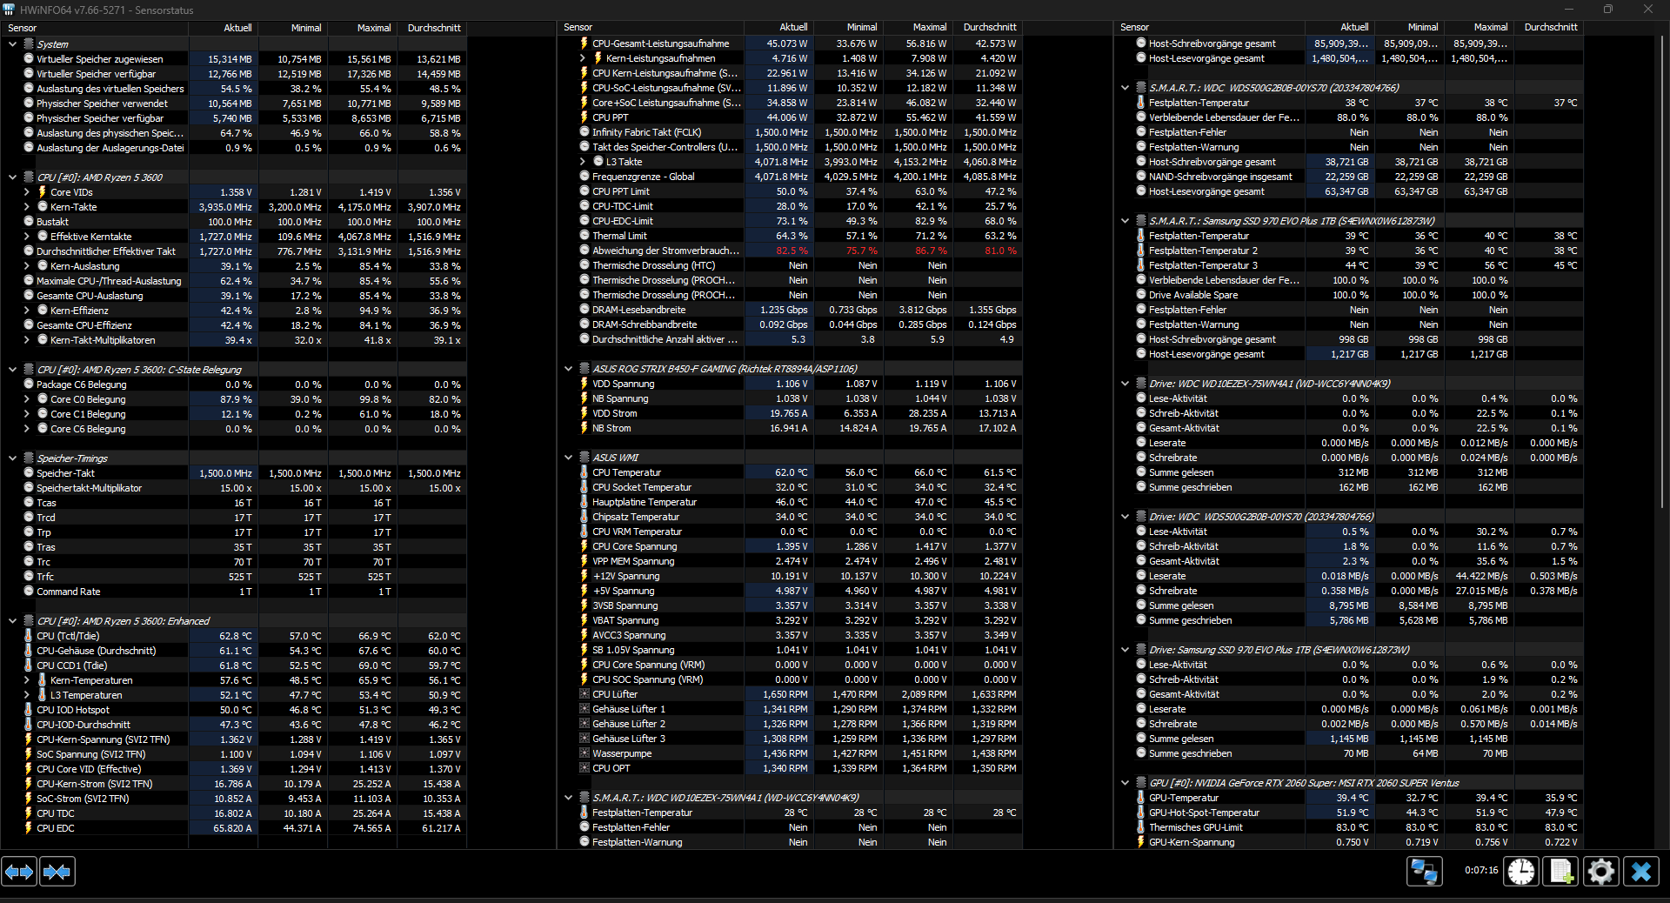Close sensors with blue X icon
This screenshot has width=1670, height=903.
(x=1641, y=871)
